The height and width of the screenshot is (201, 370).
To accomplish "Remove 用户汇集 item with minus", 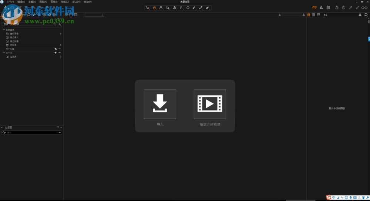I will tap(60, 49).
